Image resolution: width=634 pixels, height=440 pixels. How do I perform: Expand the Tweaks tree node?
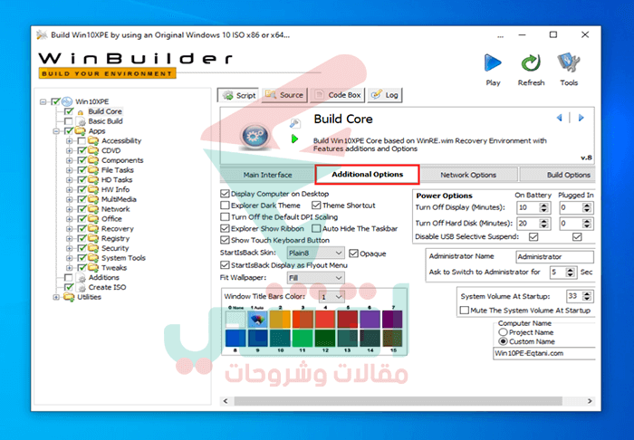69,267
